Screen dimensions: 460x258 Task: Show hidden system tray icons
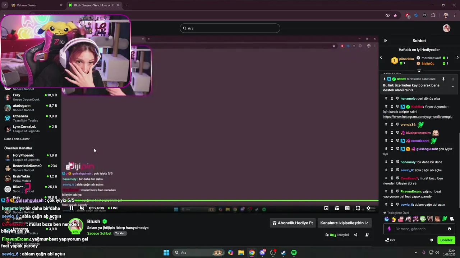tap(416, 253)
